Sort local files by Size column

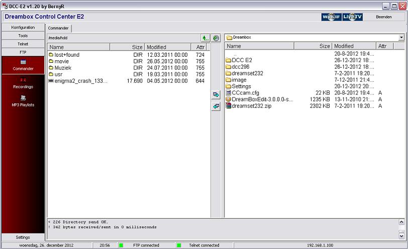(313, 46)
